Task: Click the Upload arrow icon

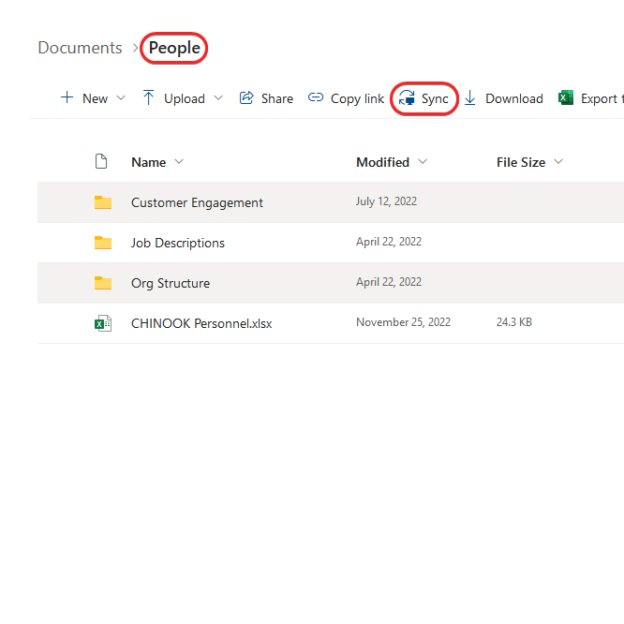Action: tap(149, 98)
